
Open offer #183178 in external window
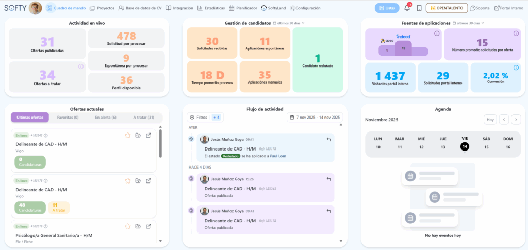click(148, 181)
